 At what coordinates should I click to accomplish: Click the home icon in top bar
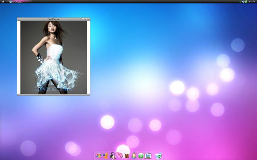tap(3, 2)
